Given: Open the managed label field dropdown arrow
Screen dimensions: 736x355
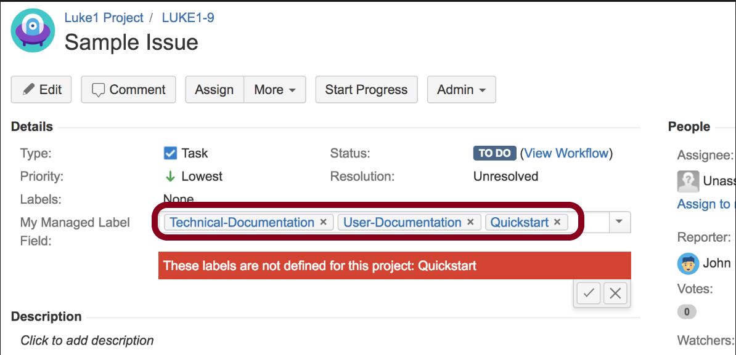Looking at the screenshot, I should click(x=619, y=222).
